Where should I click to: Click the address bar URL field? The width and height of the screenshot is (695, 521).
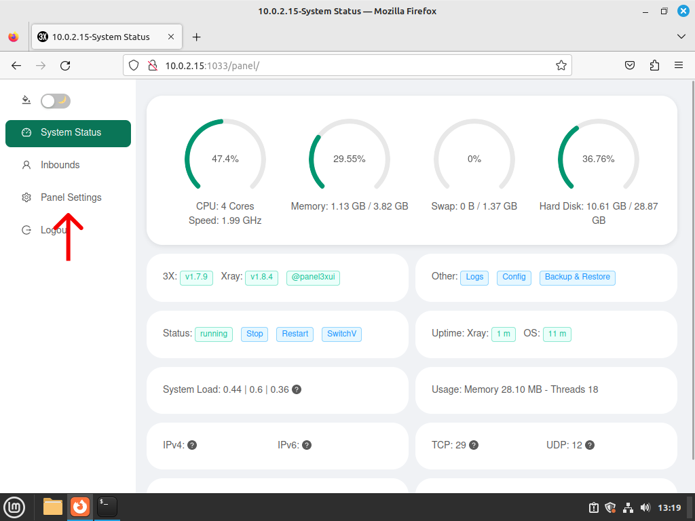coord(347,66)
